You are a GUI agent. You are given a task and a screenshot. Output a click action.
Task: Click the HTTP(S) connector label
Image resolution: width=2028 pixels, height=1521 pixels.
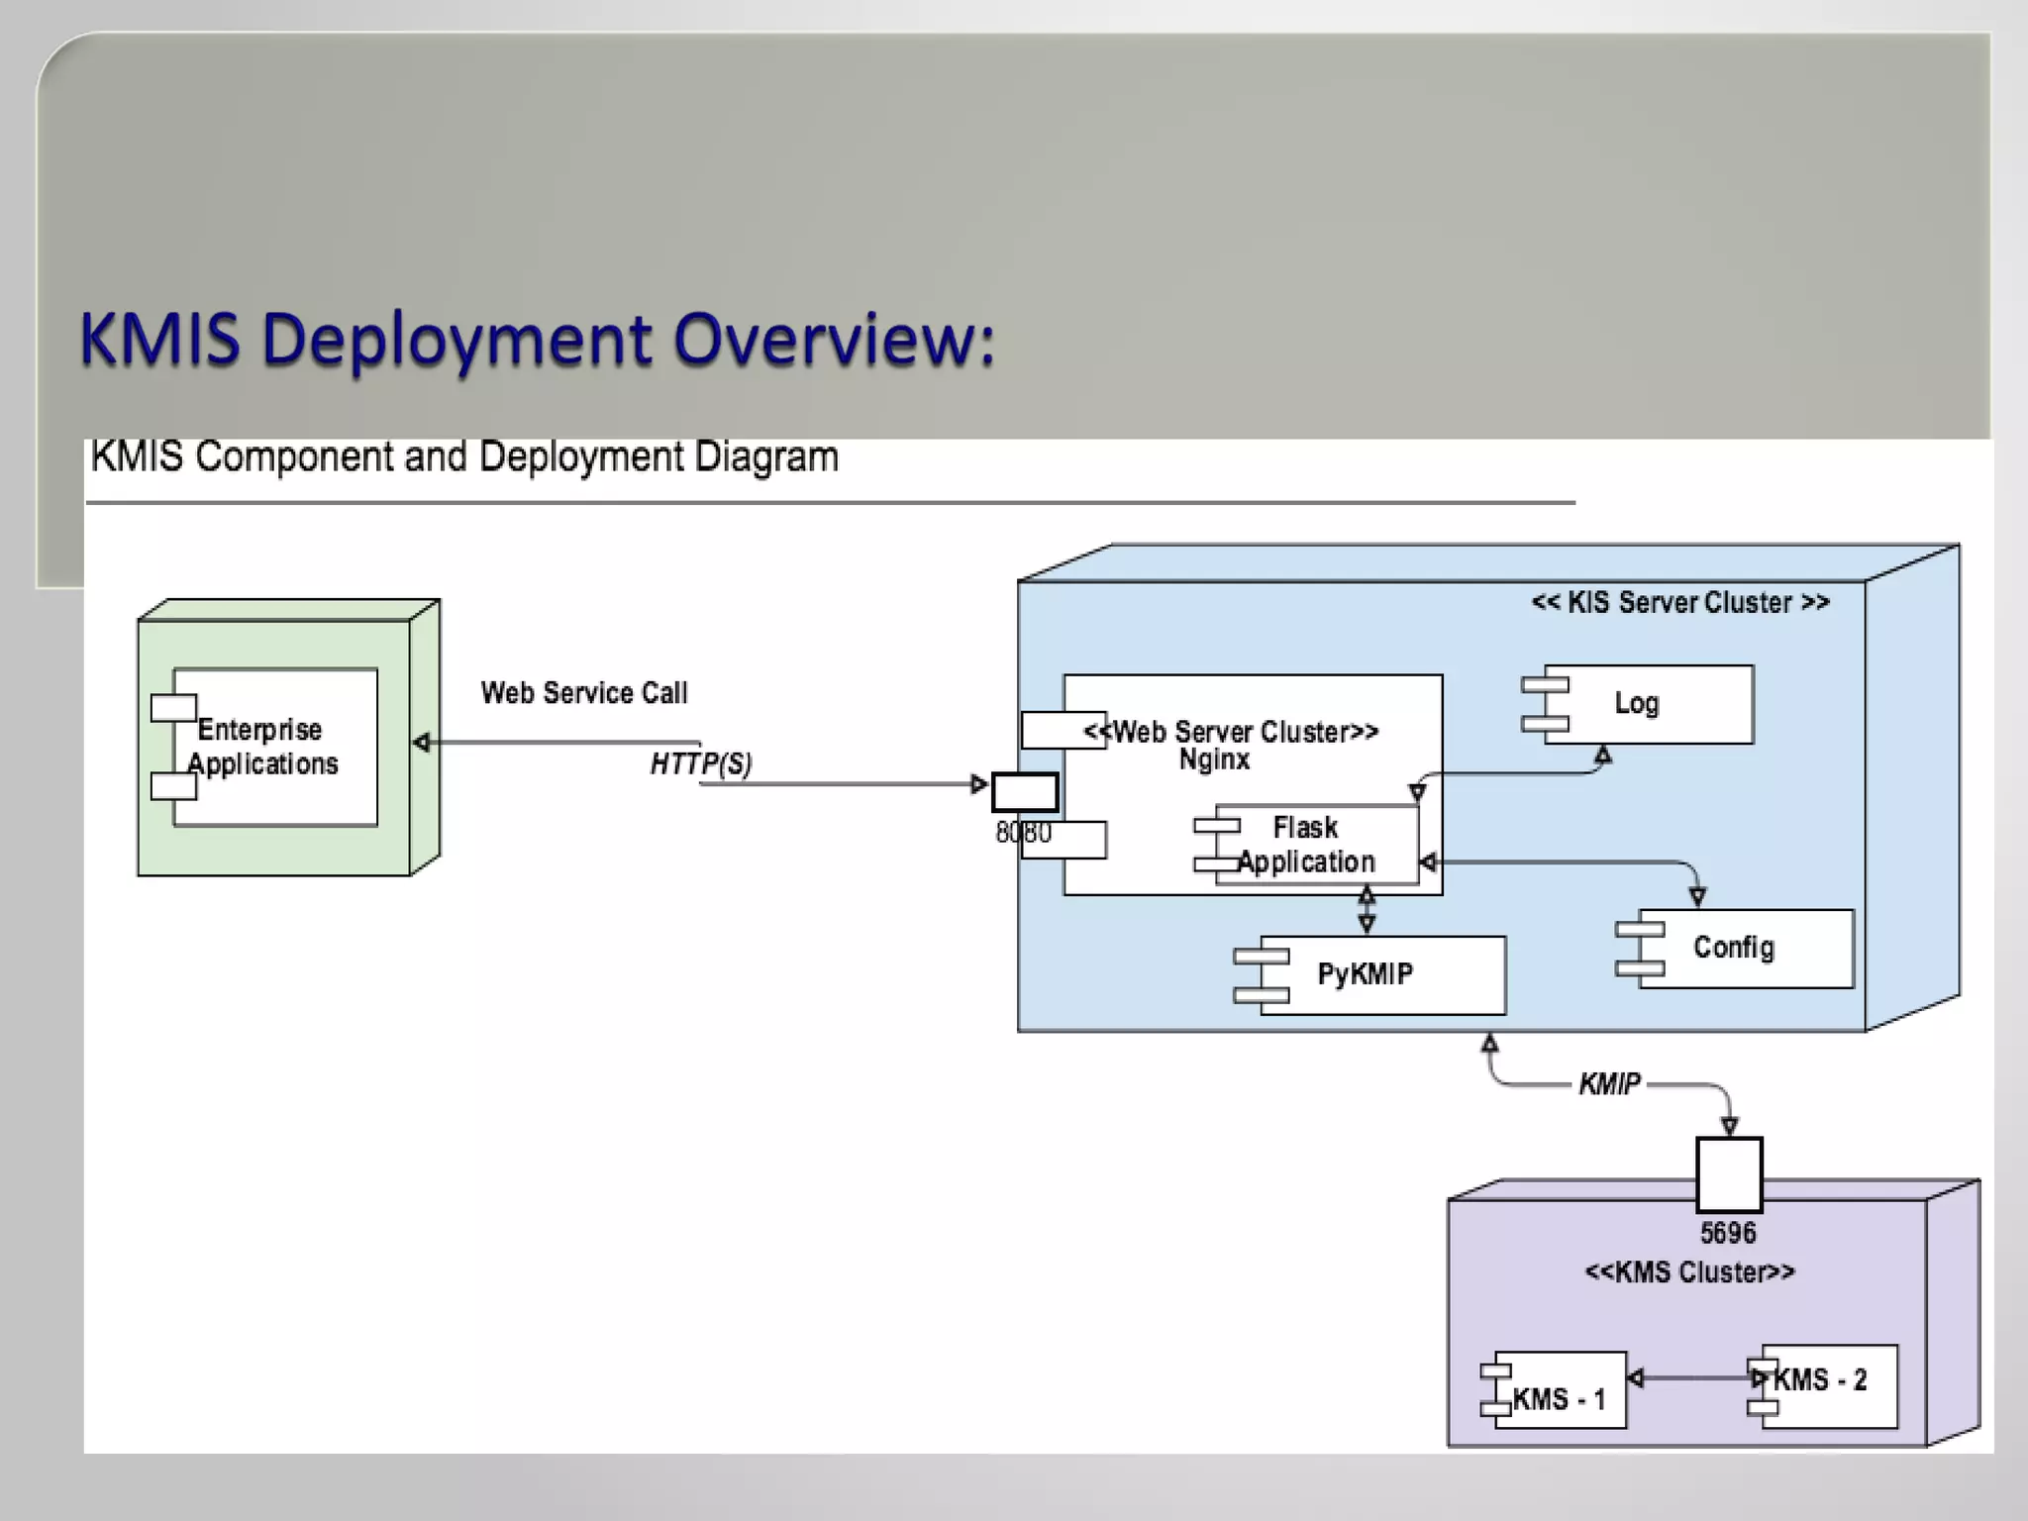(x=700, y=763)
